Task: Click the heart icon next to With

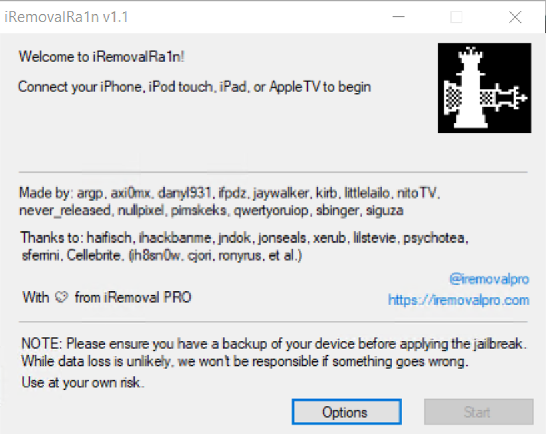Action: click(62, 297)
